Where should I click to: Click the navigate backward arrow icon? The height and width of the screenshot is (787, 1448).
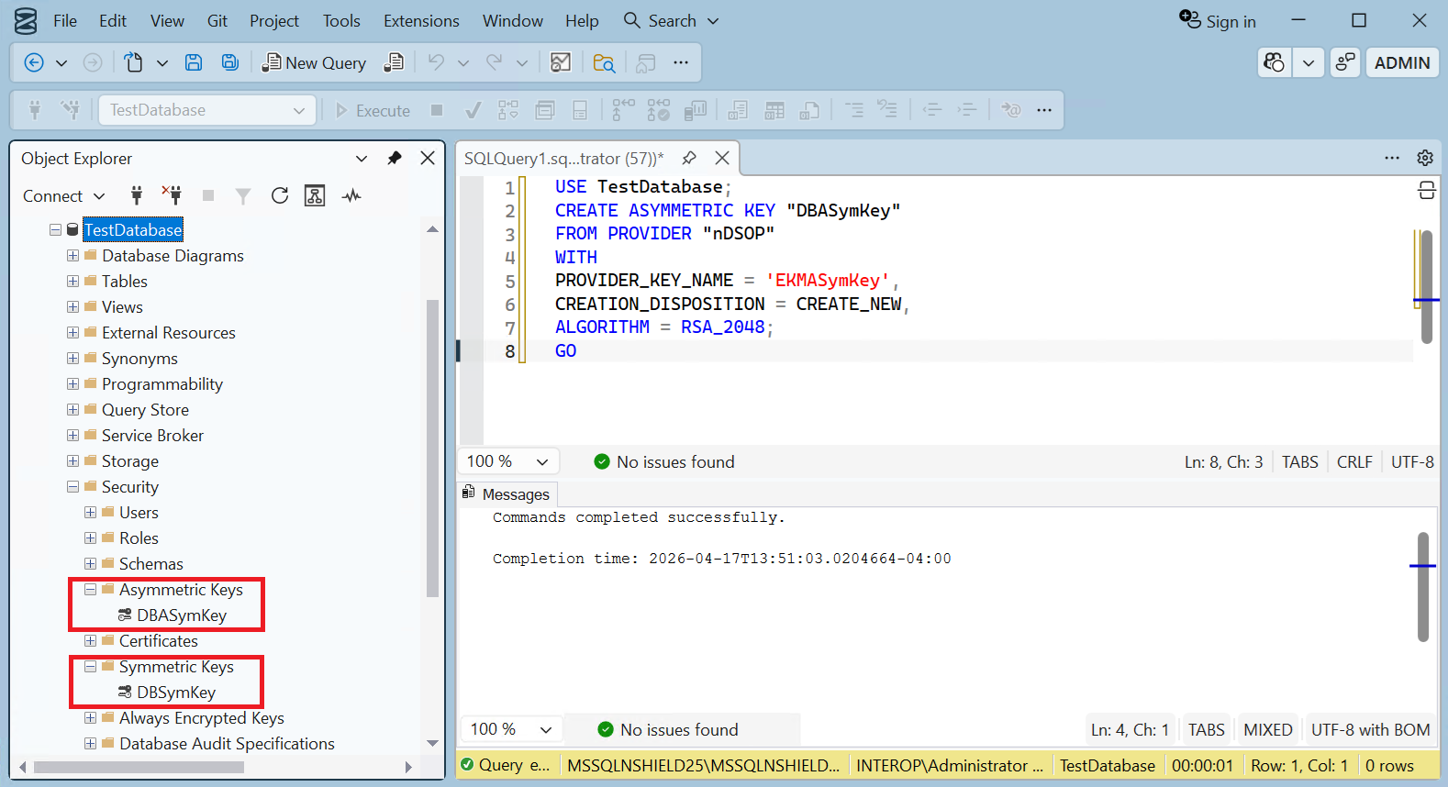click(34, 62)
